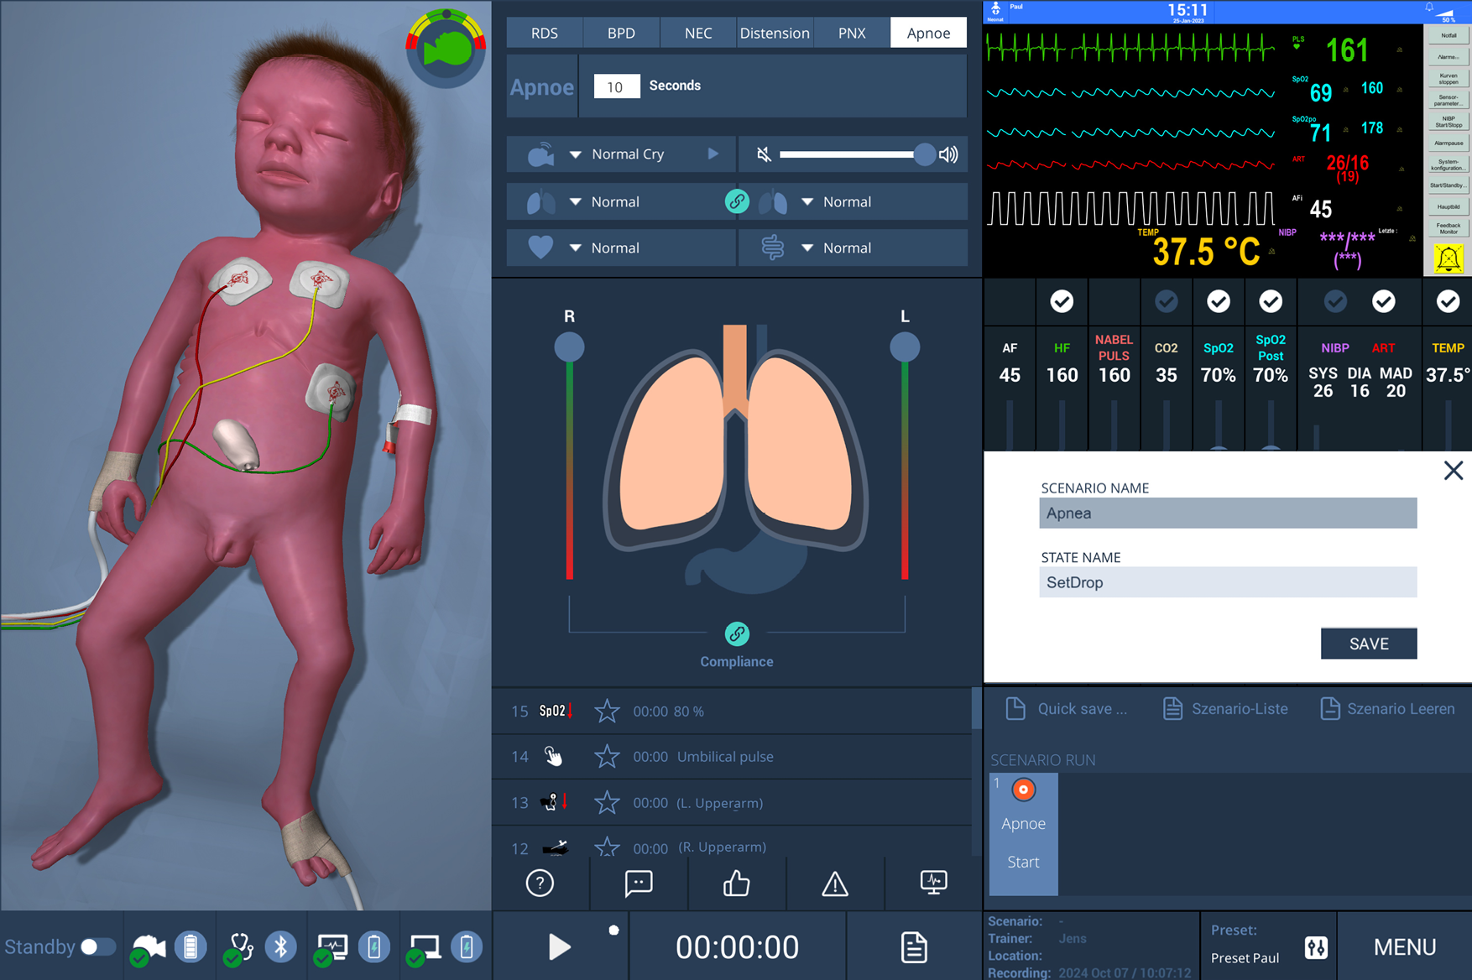Select the PNX tab

pos(852,33)
